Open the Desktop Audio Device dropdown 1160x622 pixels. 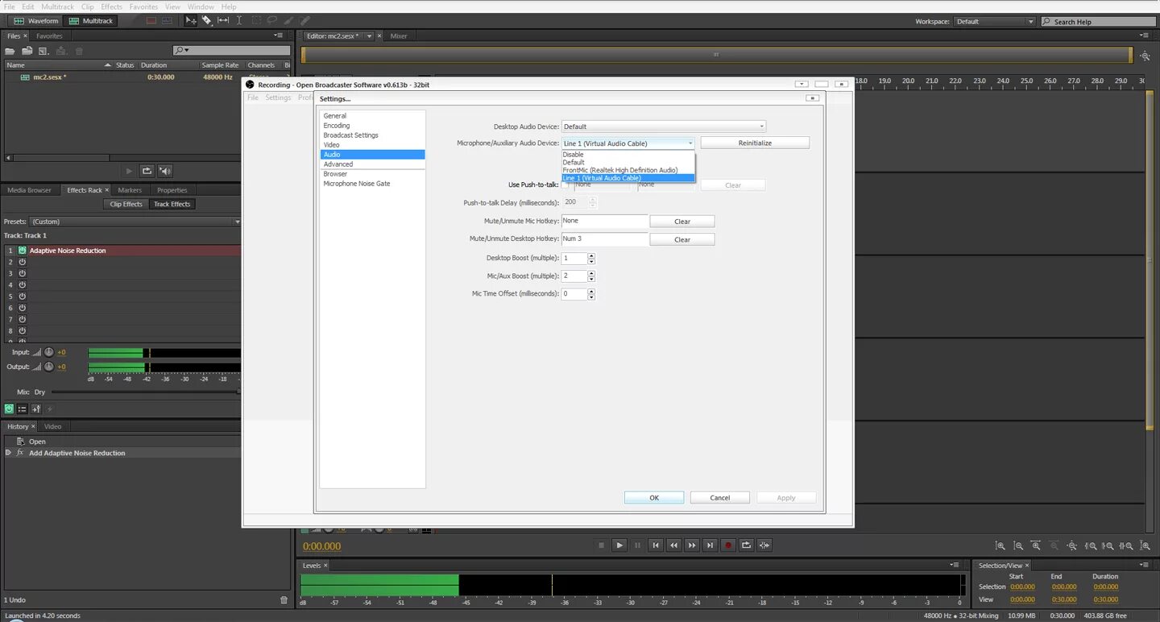pyautogui.click(x=664, y=126)
